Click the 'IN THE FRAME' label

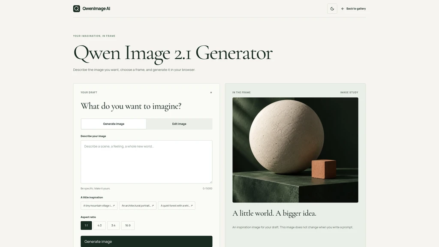[241, 93]
